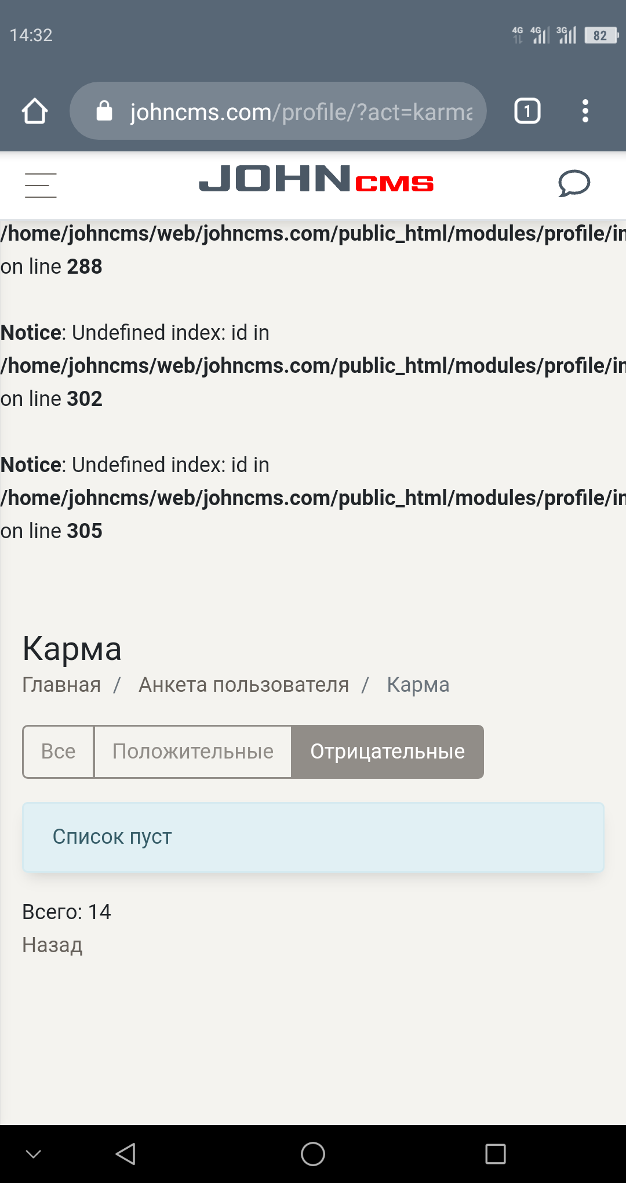Image resolution: width=626 pixels, height=1183 pixels.
Task: Tap the Список пуст notice box
Action: 313,837
